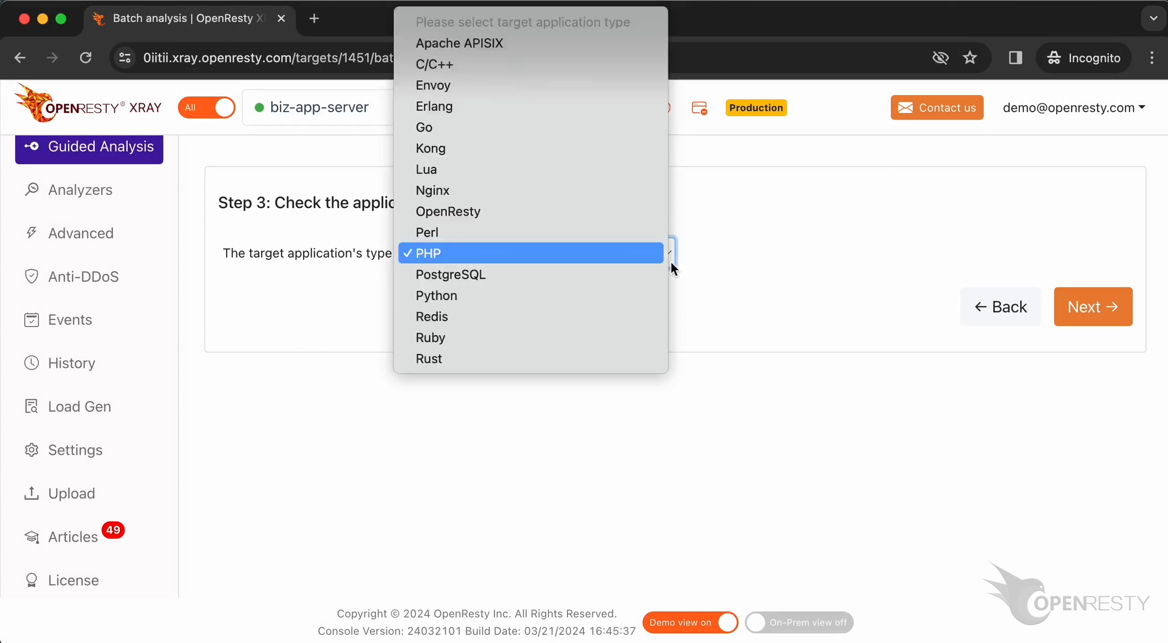This screenshot has height=643, width=1168.
Task: Enable the On-Prem view toggle
Action: point(799,622)
